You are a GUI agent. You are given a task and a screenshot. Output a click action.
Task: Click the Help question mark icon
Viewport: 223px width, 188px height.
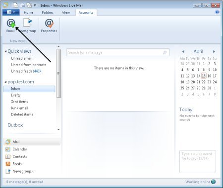(x=217, y=12)
